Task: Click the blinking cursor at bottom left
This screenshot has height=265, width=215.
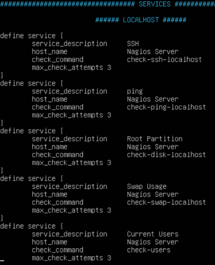Action: (2, 261)
